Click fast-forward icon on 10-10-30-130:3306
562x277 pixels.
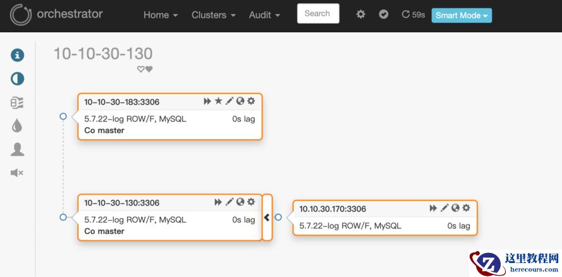(218, 202)
